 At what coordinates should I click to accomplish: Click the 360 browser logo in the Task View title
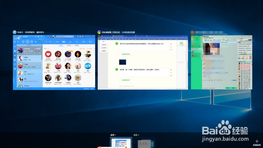[99, 32]
